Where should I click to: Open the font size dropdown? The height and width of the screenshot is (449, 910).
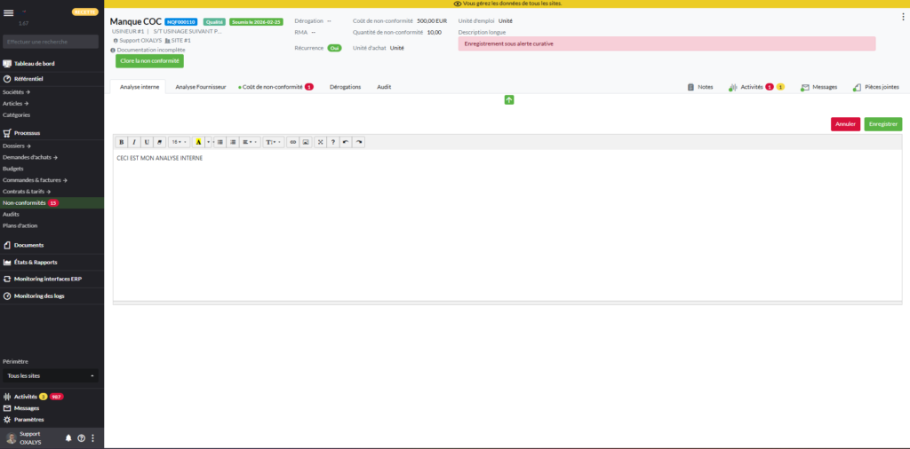click(178, 142)
